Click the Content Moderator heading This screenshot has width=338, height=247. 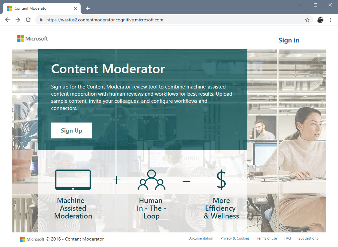pyautogui.click(x=108, y=69)
